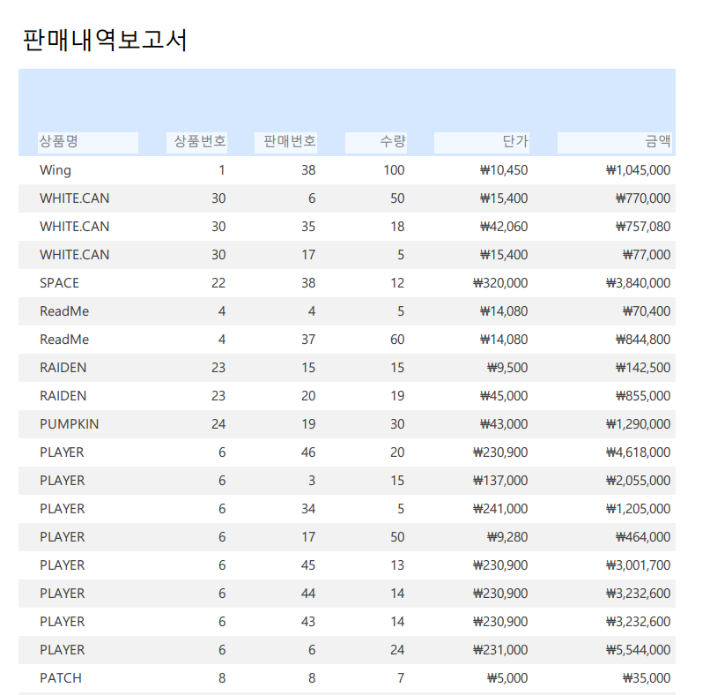Click RAIDEN in the ₩142,500 row
This screenshot has height=695, width=710.
click(63, 368)
